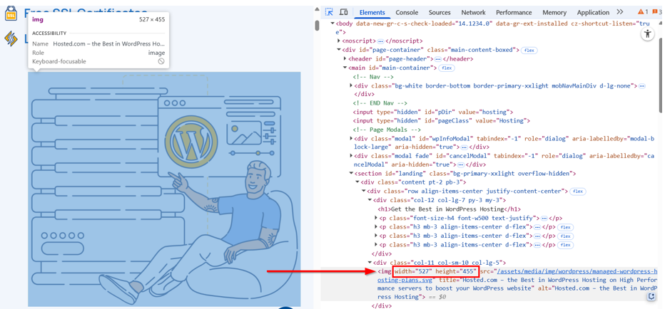Switch to the Performance tab

coord(514,13)
